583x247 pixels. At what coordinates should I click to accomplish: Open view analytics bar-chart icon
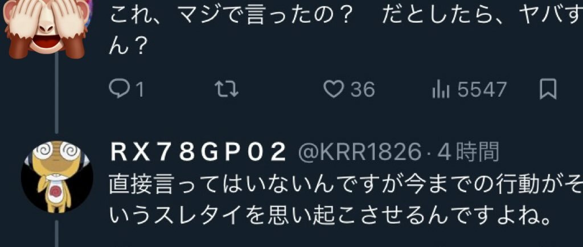(x=441, y=90)
